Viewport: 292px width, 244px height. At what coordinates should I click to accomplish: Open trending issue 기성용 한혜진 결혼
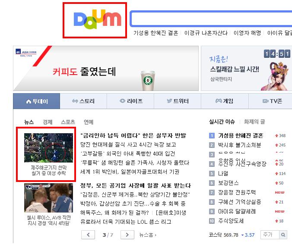point(241,135)
